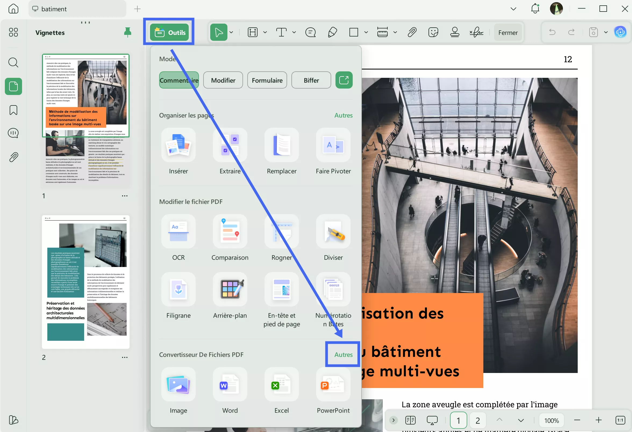Convert the PDF to Word
632x432 pixels.
(x=230, y=391)
